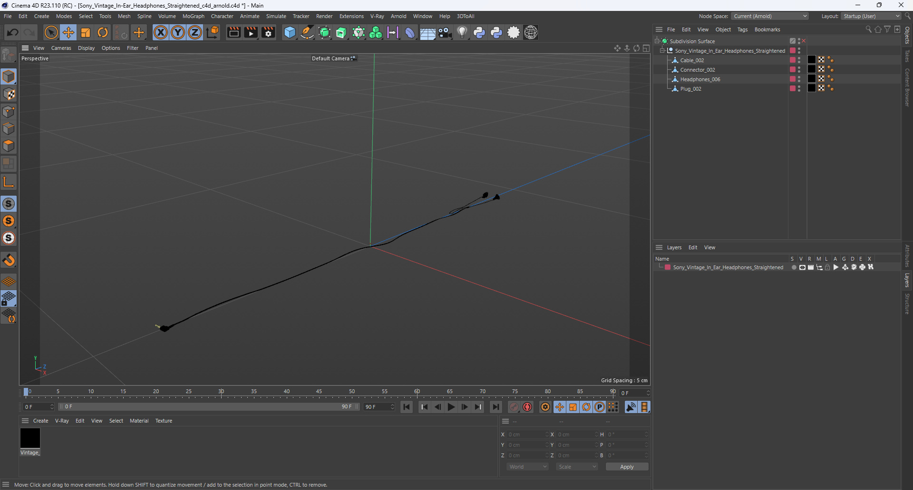Image resolution: width=913 pixels, height=490 pixels.
Task: Click the Apply button
Action: 627,467
